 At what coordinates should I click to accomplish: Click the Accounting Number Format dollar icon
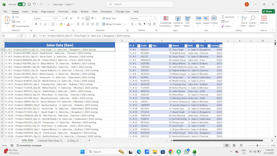tap(132, 24)
